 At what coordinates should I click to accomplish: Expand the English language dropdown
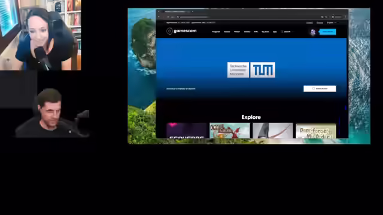[x=332, y=23]
